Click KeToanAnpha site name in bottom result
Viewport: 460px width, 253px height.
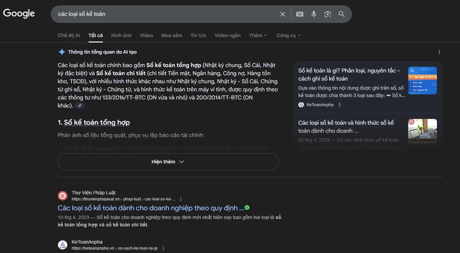click(x=87, y=242)
